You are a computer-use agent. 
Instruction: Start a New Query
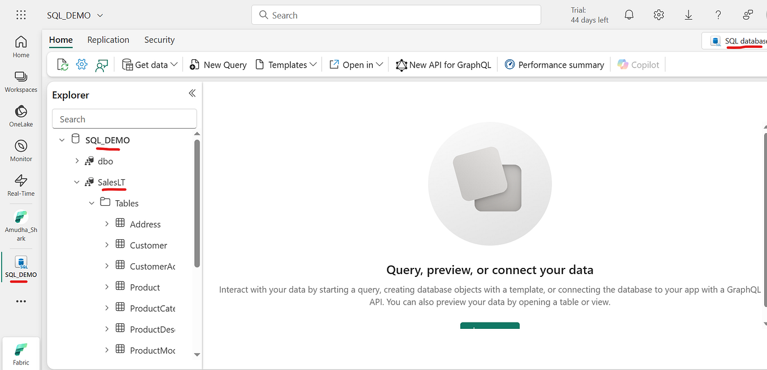pos(217,64)
